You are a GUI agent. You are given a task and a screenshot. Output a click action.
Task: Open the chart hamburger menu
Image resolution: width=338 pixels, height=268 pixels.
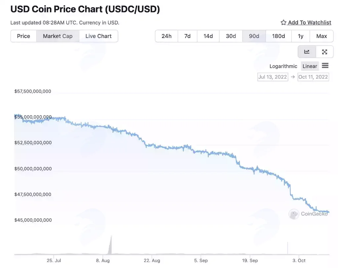click(325, 65)
